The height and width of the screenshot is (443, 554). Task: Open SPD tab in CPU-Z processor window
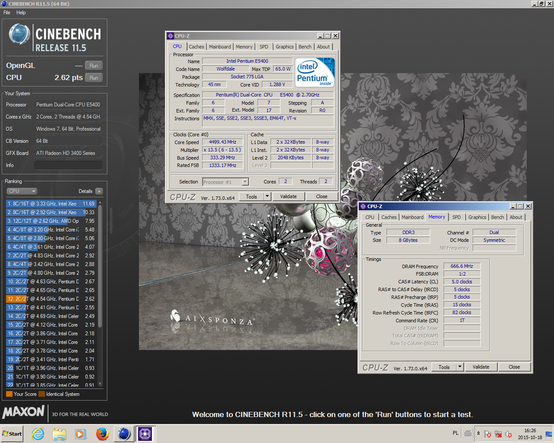(x=264, y=47)
